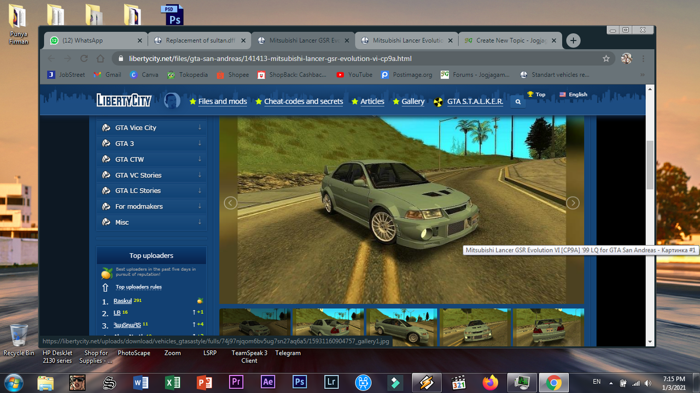The height and width of the screenshot is (393, 700).
Task: Close the Create New Topic tab
Action: tap(554, 40)
